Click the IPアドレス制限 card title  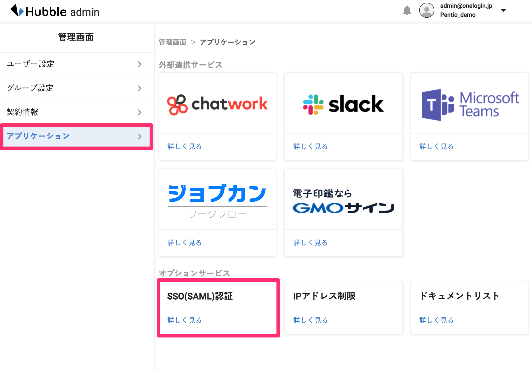(324, 296)
